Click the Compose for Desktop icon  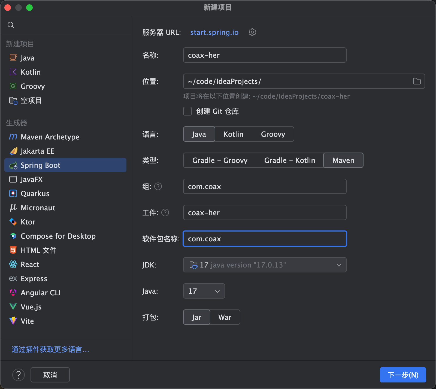13,236
